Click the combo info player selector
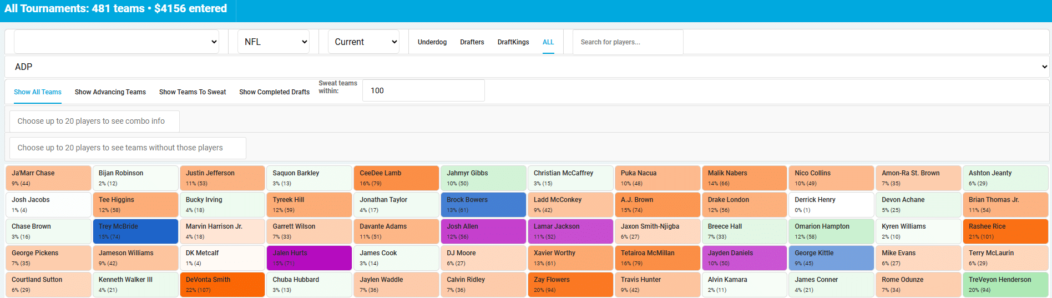This screenshot has height=298, width=1052. [94, 121]
